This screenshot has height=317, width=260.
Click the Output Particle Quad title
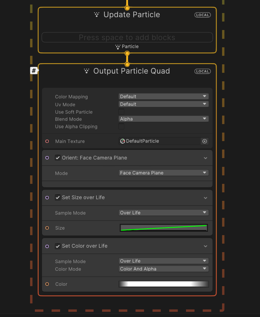pyautogui.click(x=132, y=71)
